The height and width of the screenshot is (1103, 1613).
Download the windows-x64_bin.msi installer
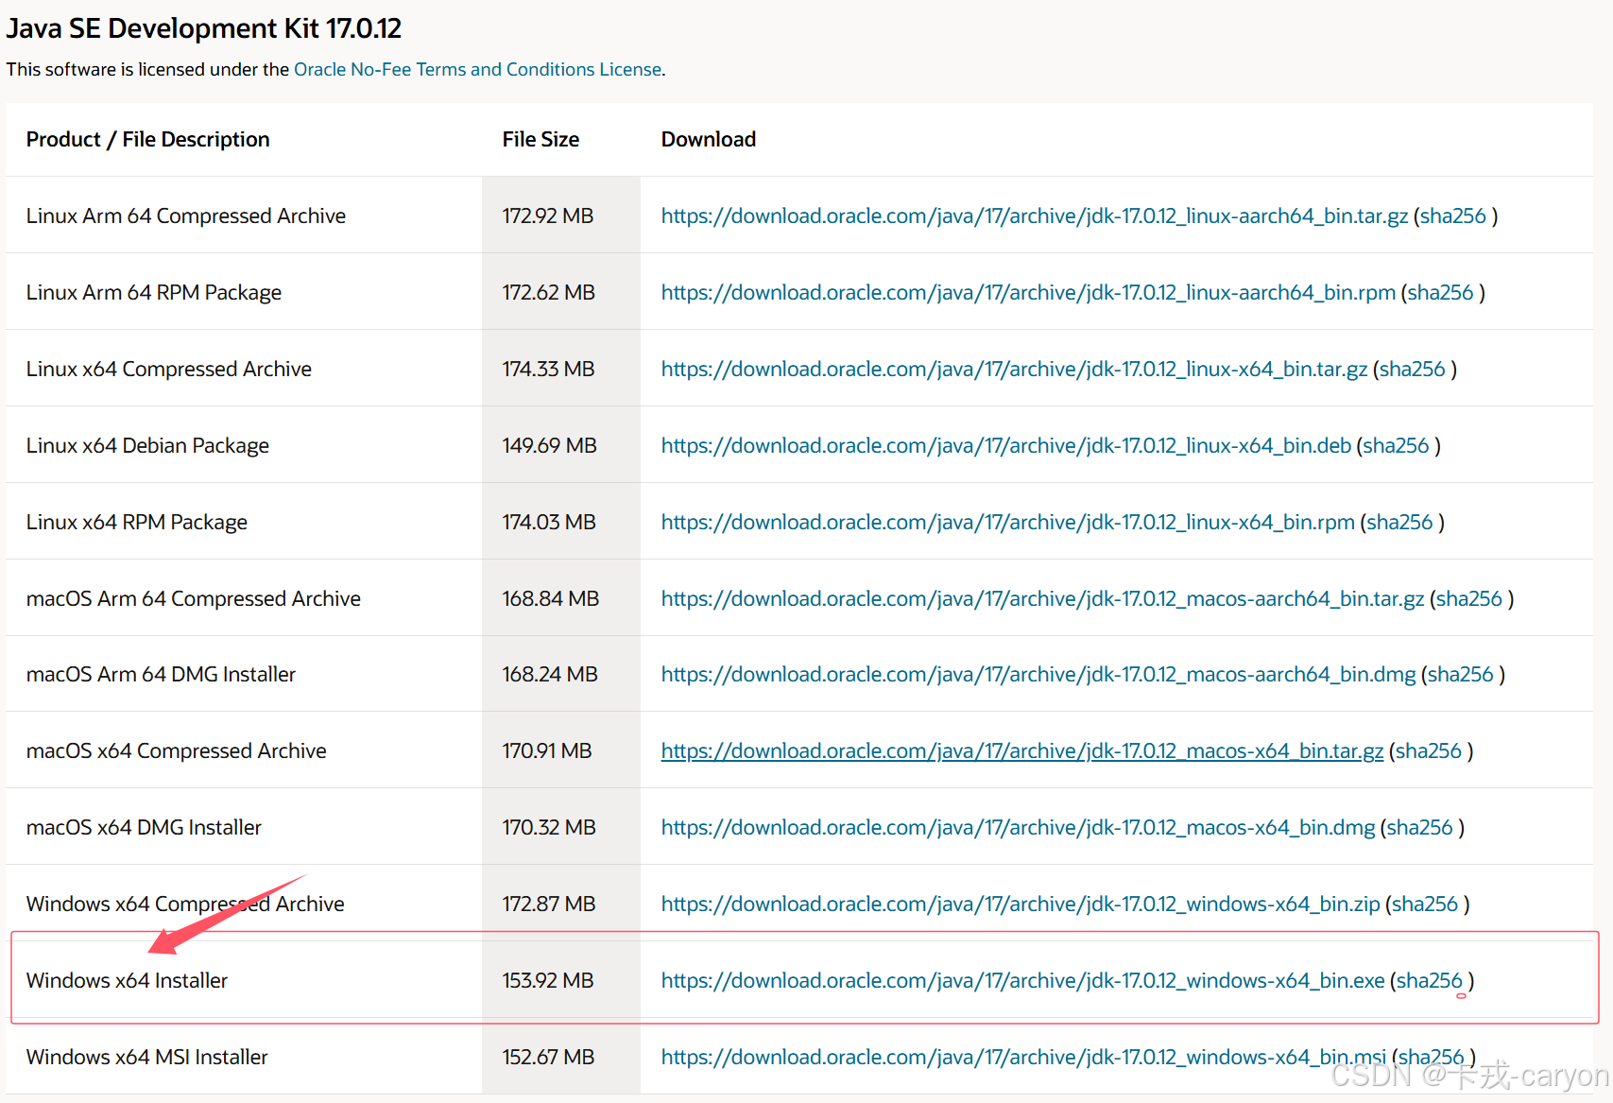tap(1023, 1057)
